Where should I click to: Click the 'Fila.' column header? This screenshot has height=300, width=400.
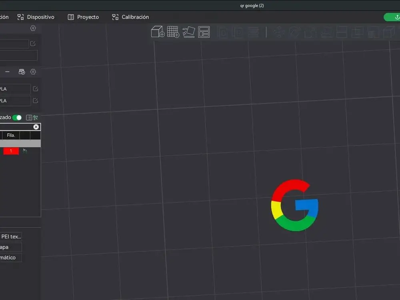point(11,135)
